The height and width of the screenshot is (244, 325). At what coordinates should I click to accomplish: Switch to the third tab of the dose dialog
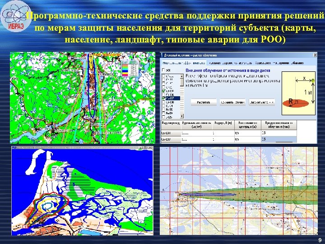[279, 63]
